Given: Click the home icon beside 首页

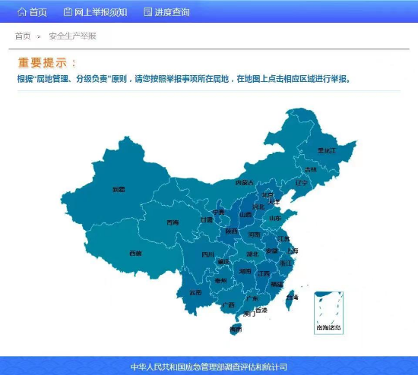Looking at the screenshot, I should tap(22, 12).
